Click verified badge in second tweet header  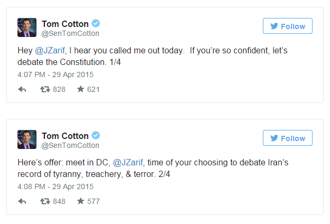(96, 135)
